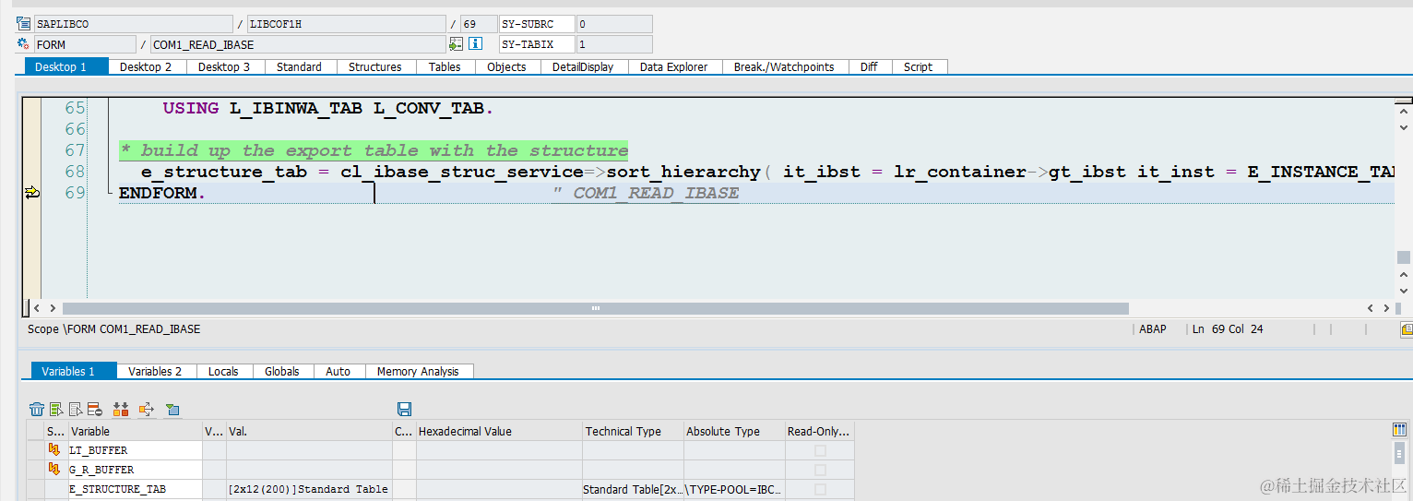Open the Tables tab
Image resolution: width=1413 pixels, height=501 pixels.
point(445,66)
